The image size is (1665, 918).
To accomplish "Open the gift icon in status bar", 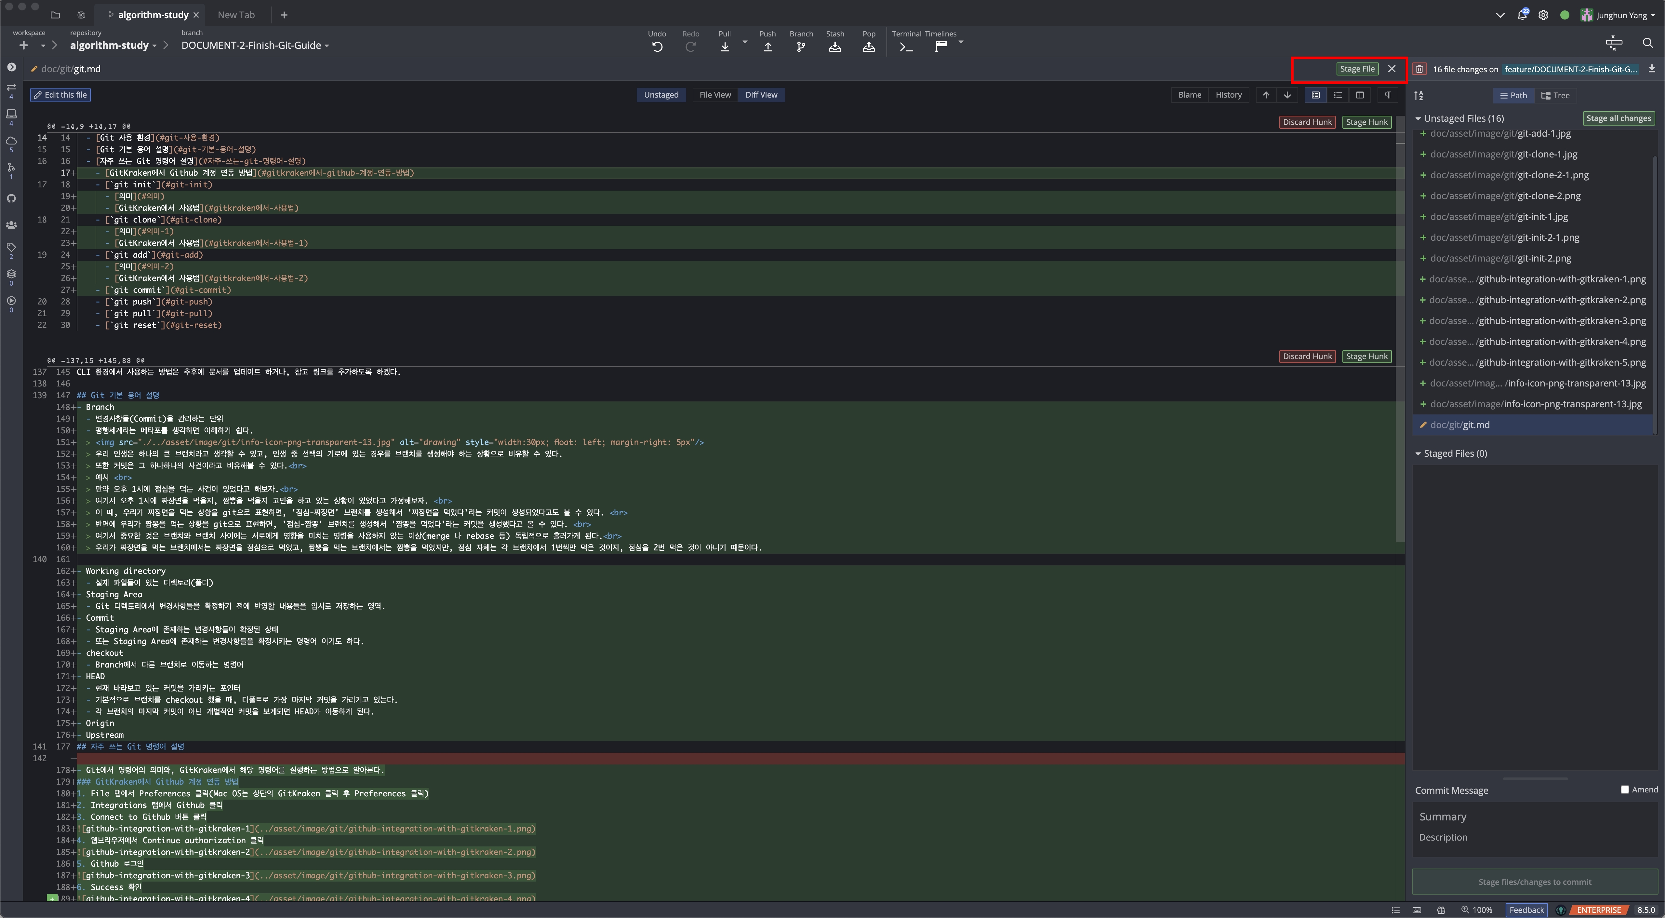I will [x=1441, y=910].
